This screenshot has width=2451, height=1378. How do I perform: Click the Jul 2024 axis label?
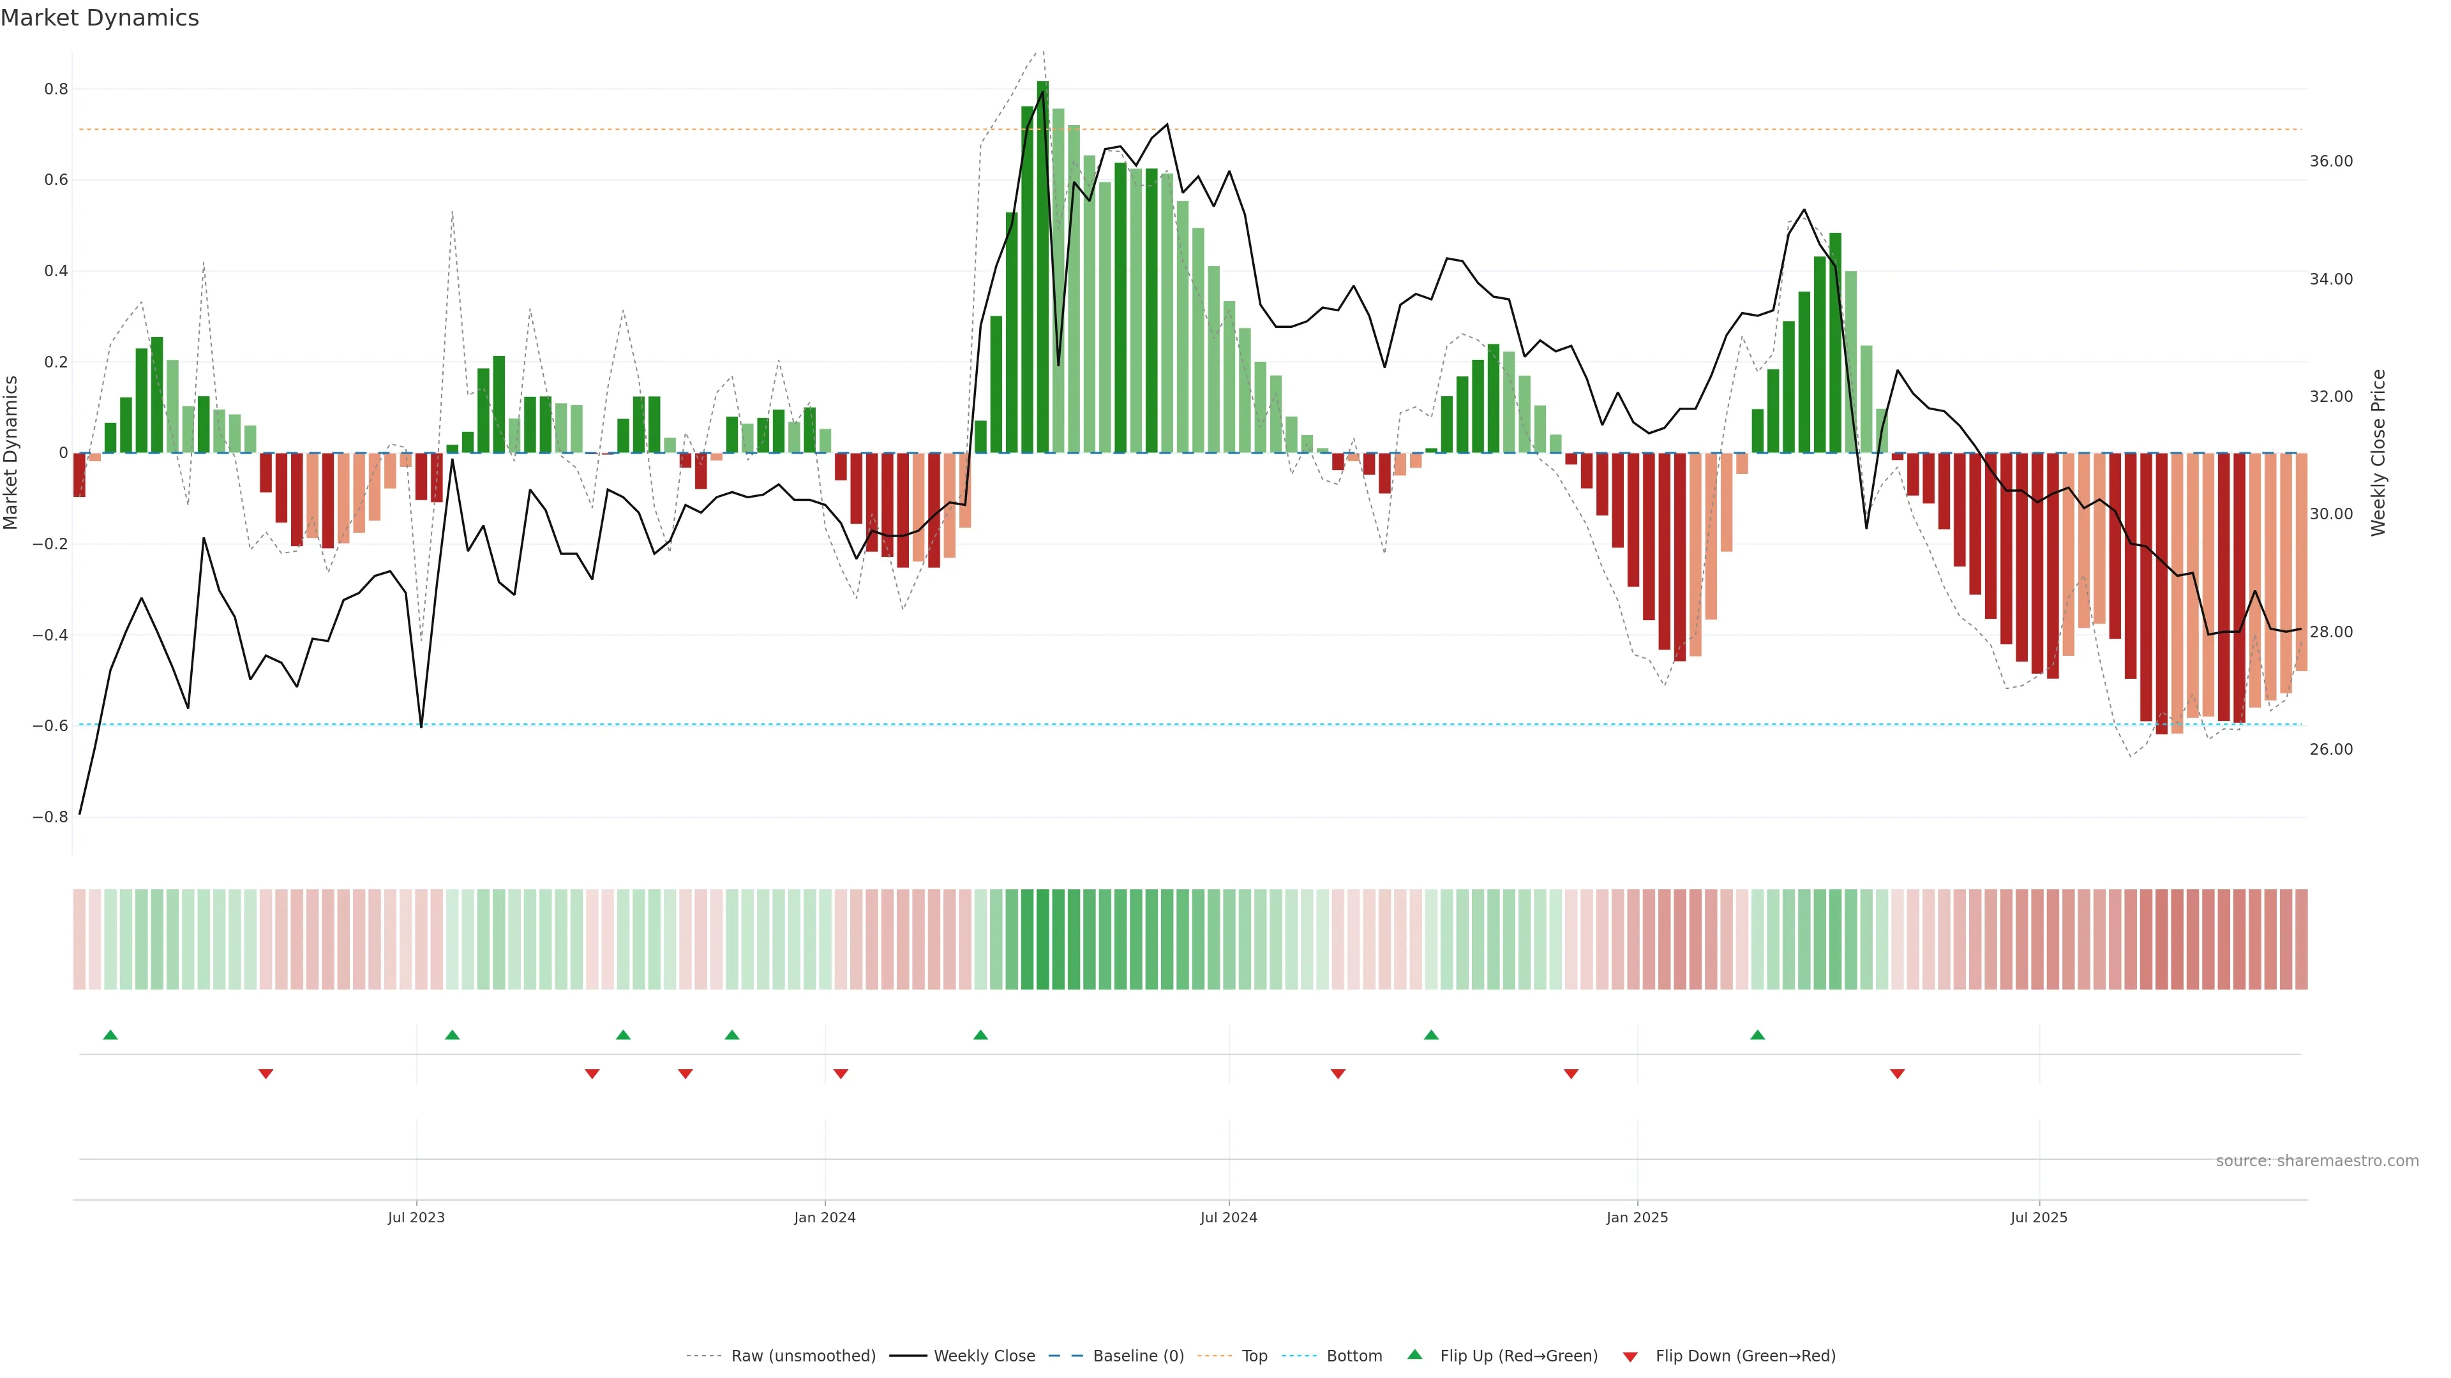tap(1228, 1217)
